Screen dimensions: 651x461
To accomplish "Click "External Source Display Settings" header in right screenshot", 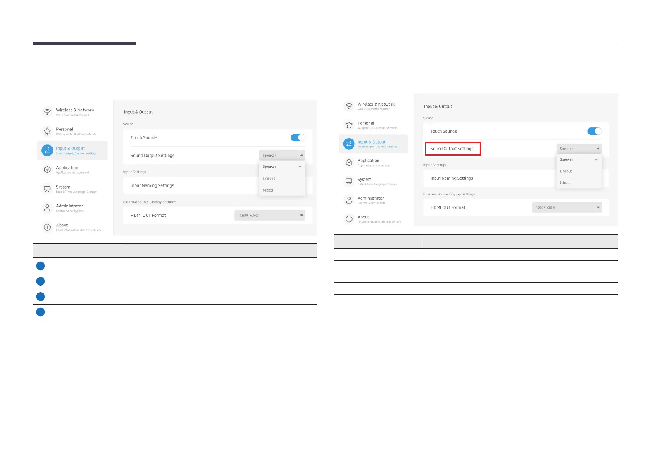I will 449,194.
